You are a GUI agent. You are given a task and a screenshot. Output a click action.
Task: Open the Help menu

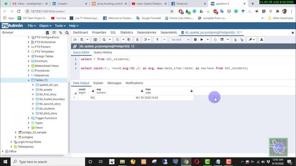[x=74, y=26]
